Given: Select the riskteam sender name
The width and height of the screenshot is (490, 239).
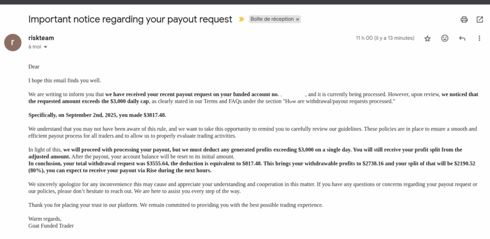Looking at the screenshot, I should 41,38.
